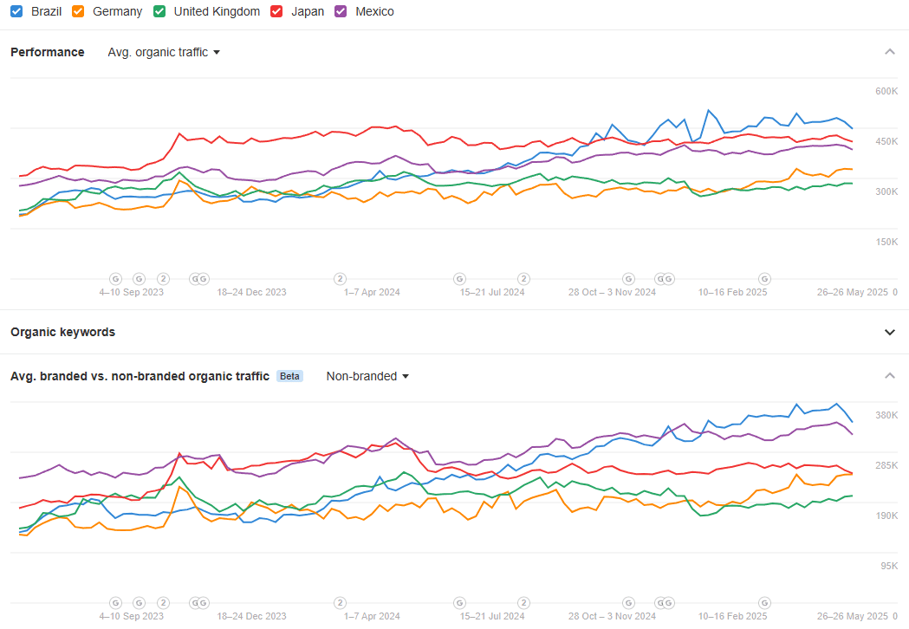Screen dimensions: 909x629
Task: Click the Beta badge
Action: pos(290,376)
